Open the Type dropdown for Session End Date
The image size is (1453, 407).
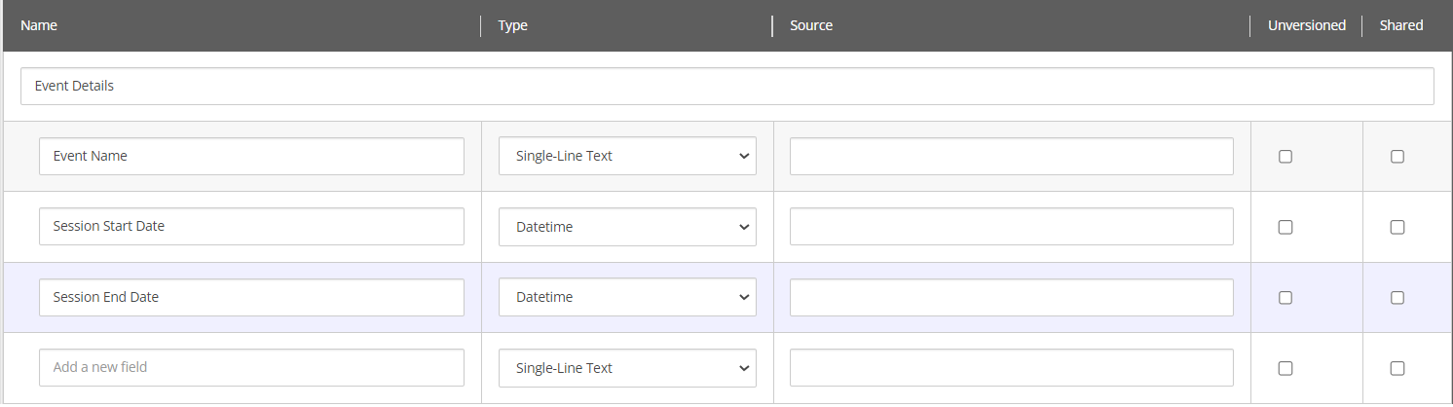(627, 298)
